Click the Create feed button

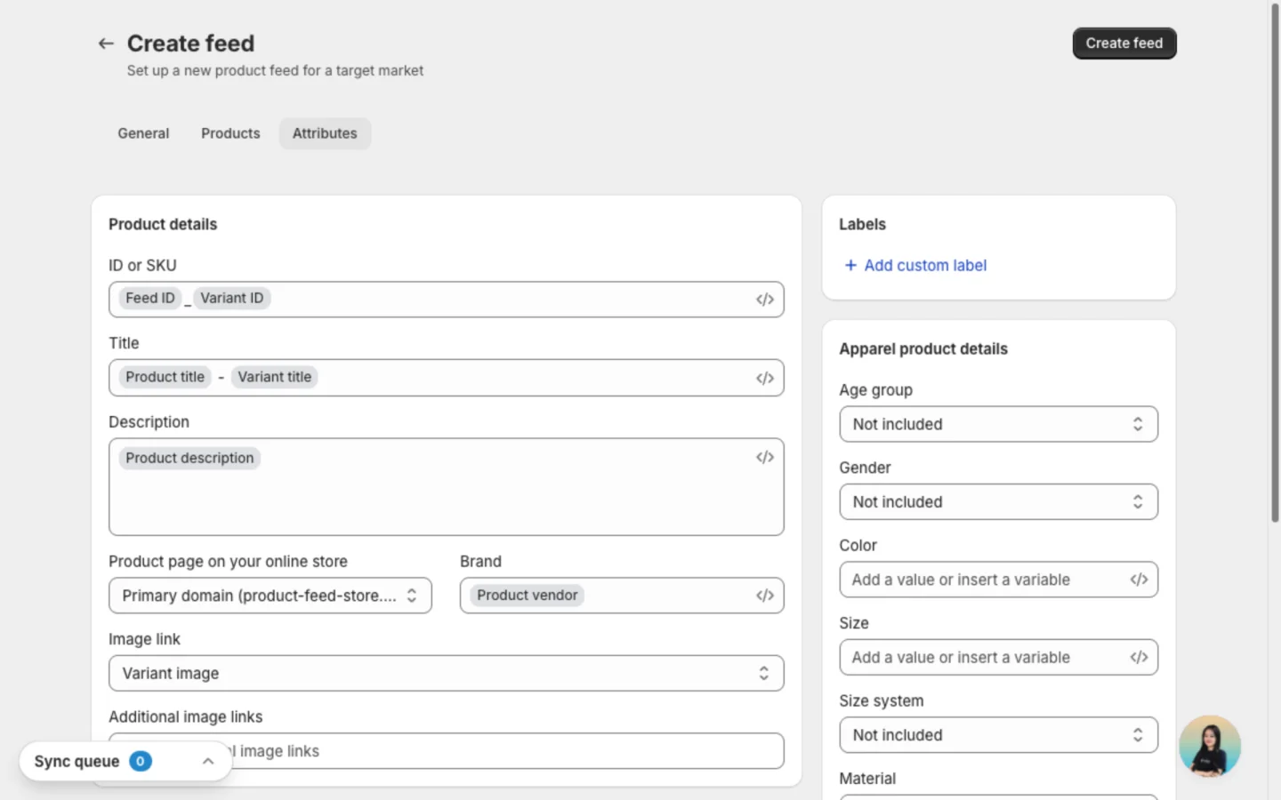click(x=1124, y=44)
